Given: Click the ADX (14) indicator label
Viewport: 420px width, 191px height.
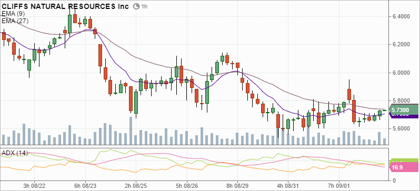Looking at the screenshot, I should pyautogui.click(x=14, y=153).
